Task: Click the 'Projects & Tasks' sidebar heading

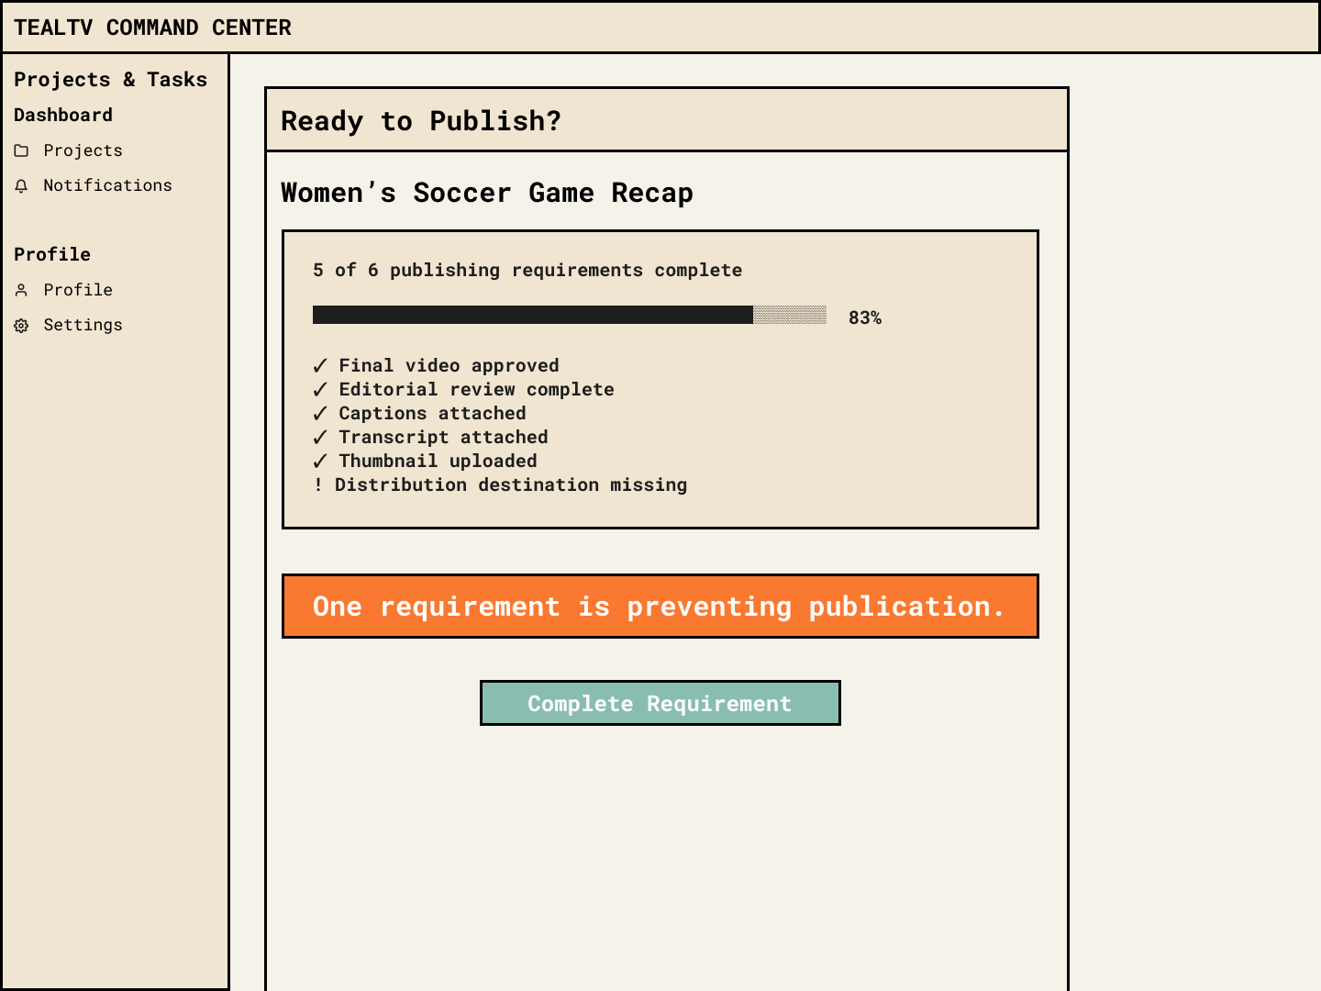Action: 110,80
